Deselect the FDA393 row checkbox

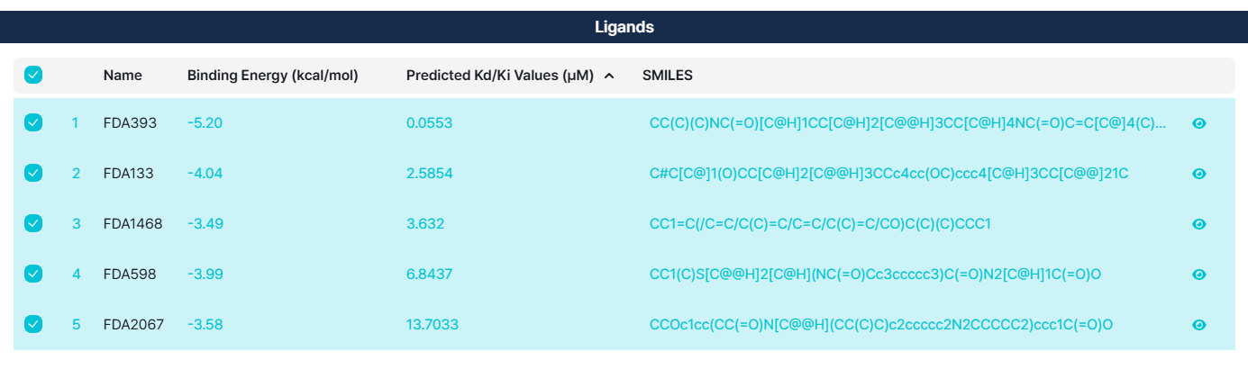(33, 123)
